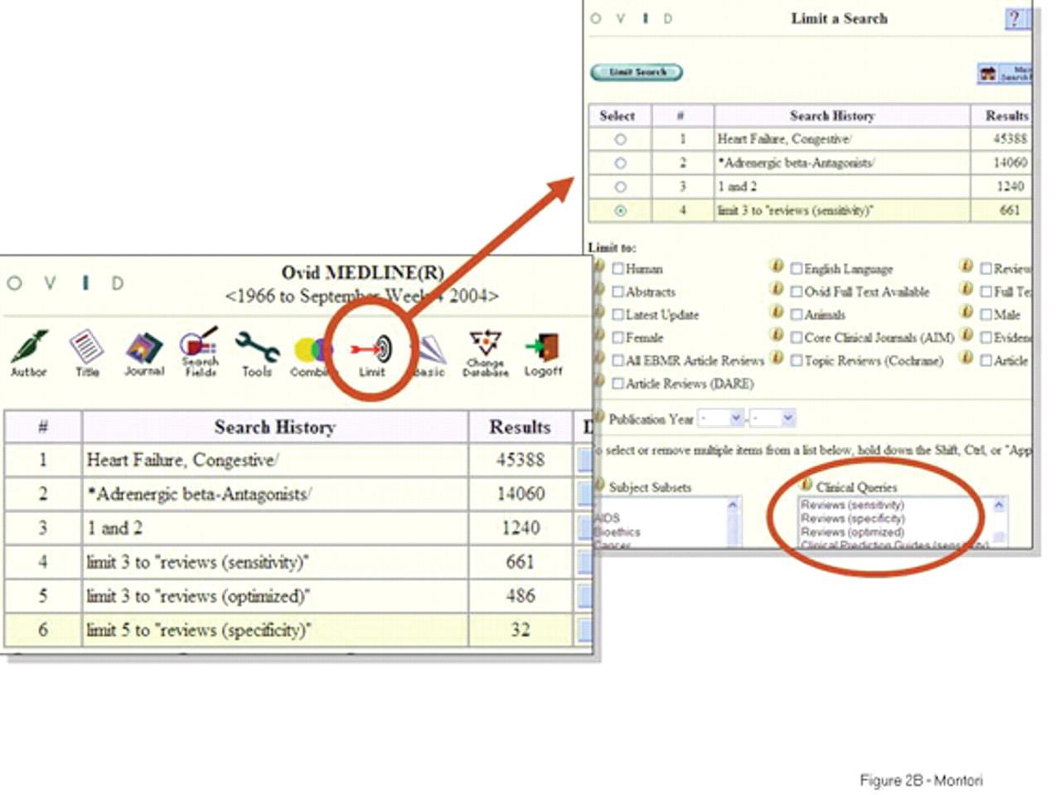Click '*Adrenergic beta-Antagonists/' in MEDLINE history

point(199,494)
